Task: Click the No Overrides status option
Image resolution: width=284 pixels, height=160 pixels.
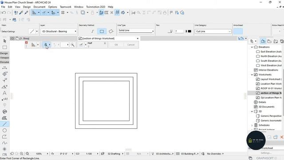Action: point(214,154)
